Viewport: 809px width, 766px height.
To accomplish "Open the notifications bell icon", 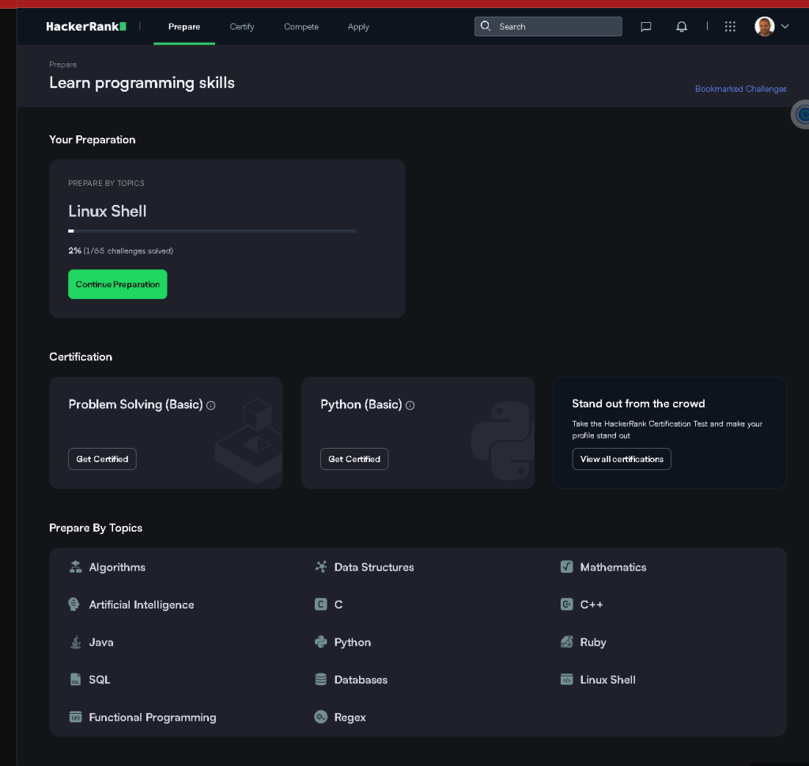I will pos(682,26).
